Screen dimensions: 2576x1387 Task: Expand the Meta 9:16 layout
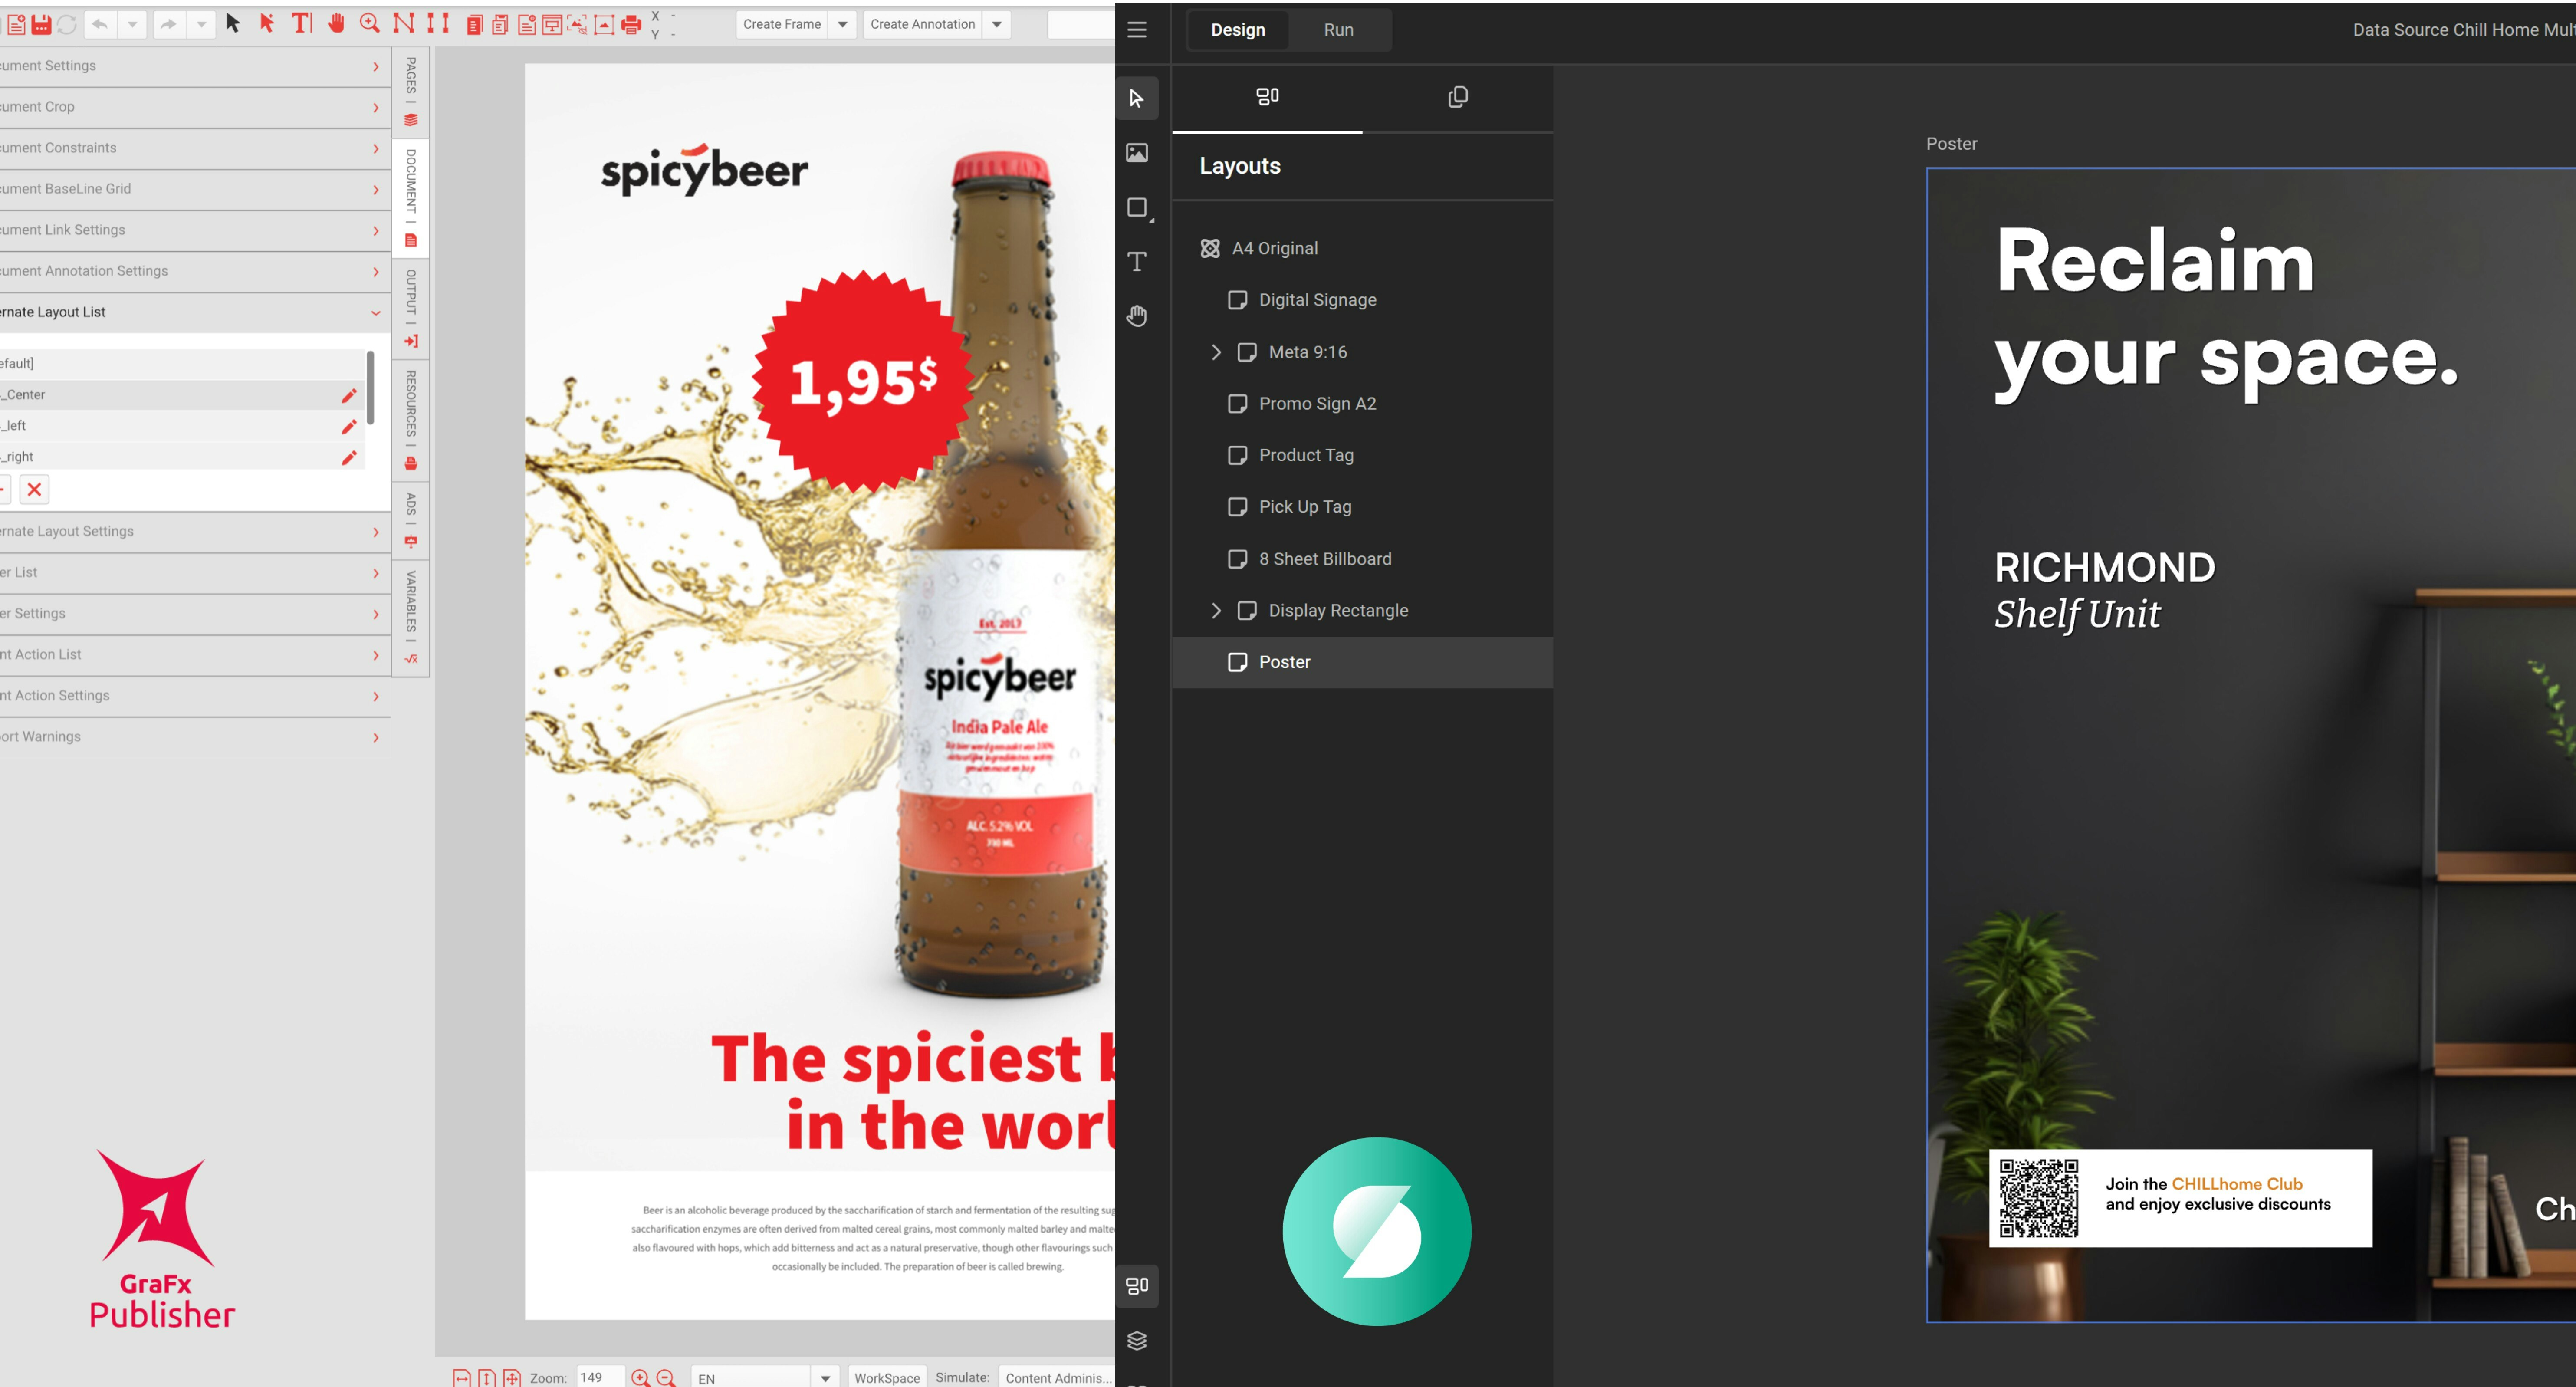[x=1216, y=352]
